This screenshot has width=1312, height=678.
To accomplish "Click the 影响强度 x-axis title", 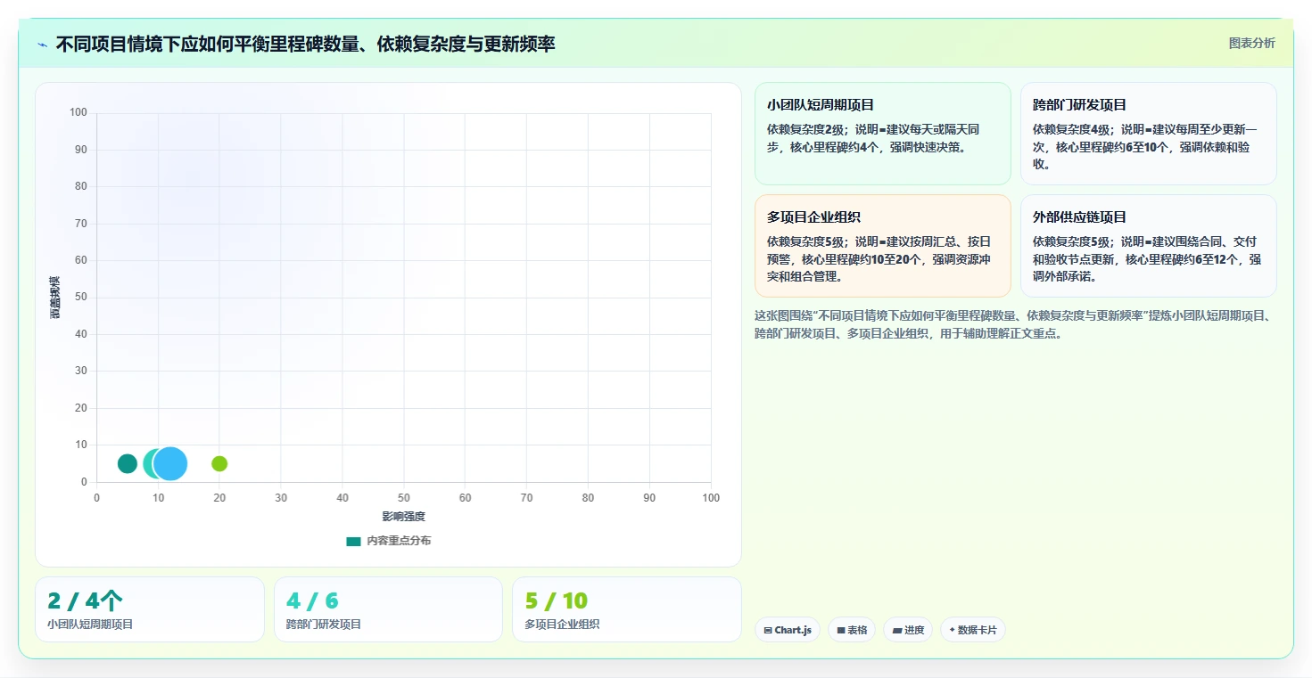I will click(403, 517).
